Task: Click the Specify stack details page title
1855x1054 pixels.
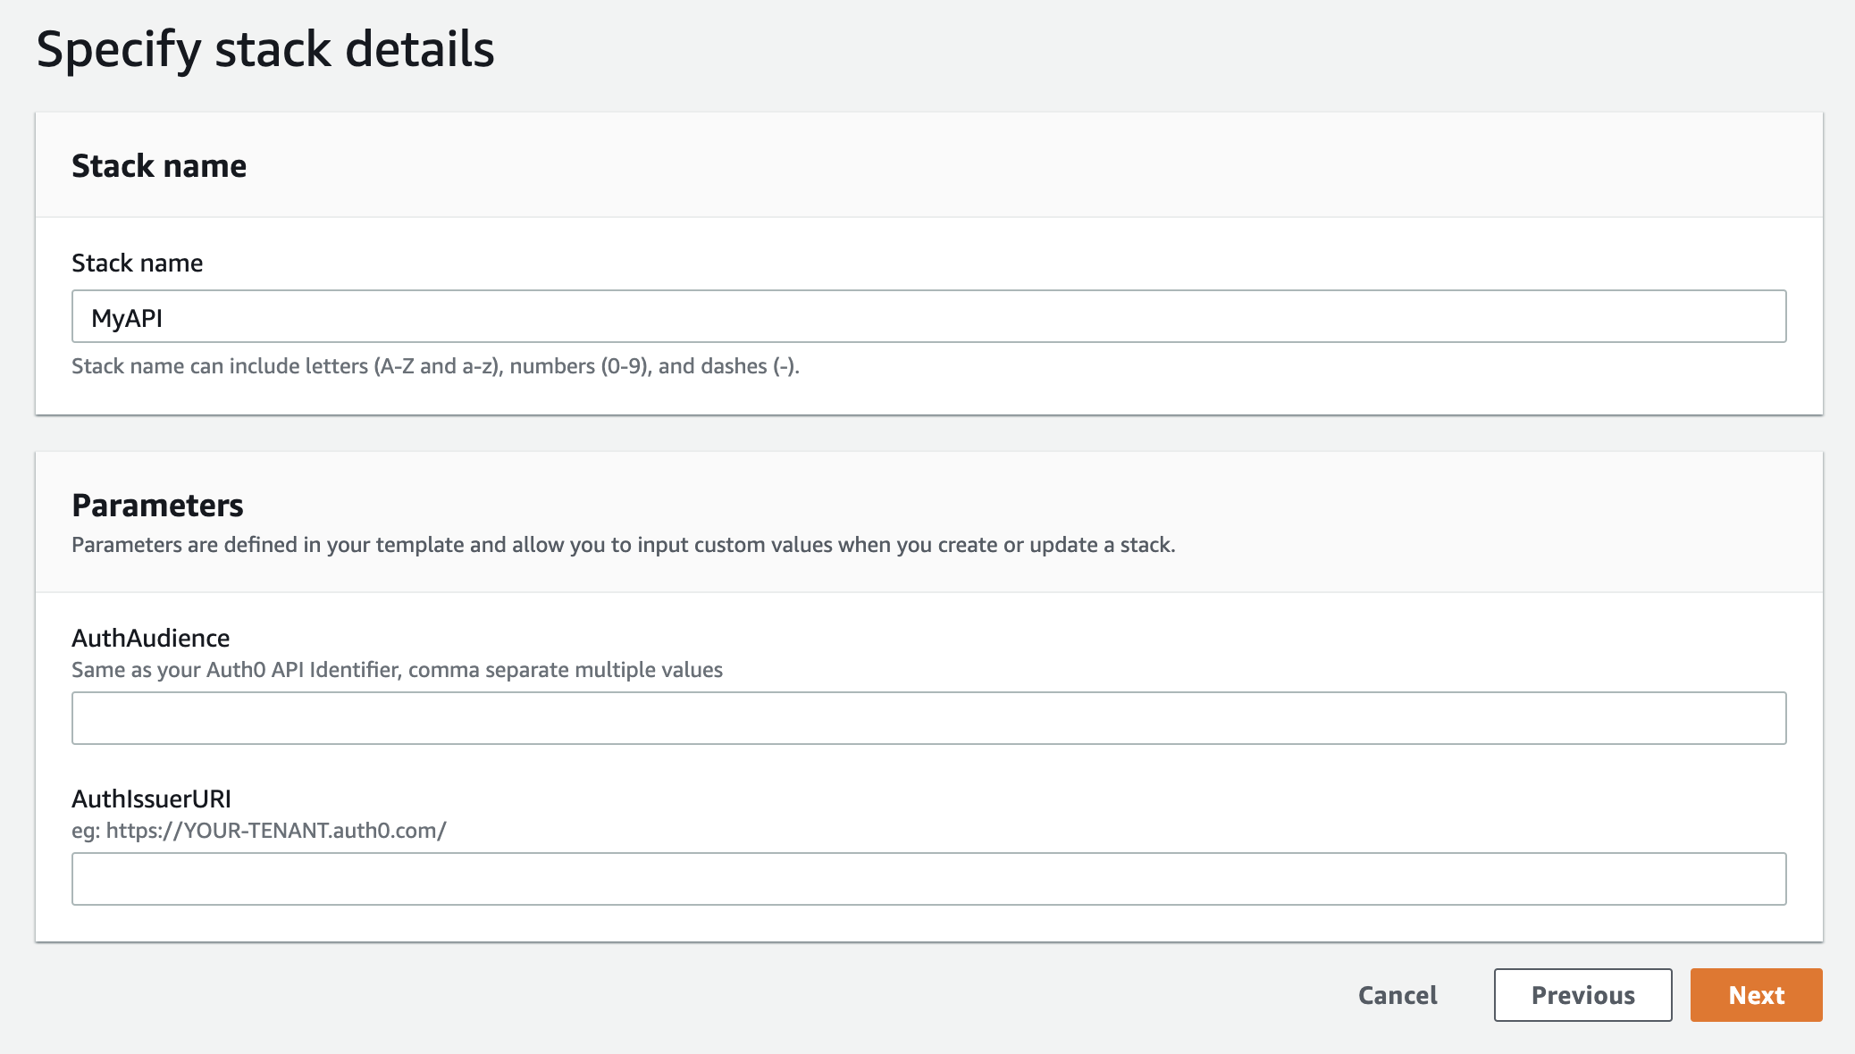Action: 265,52
